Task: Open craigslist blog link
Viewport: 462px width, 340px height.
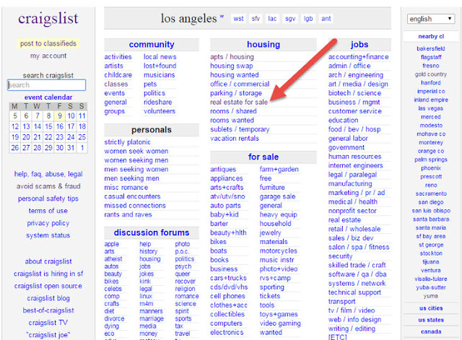Action: pyautogui.click(x=48, y=298)
